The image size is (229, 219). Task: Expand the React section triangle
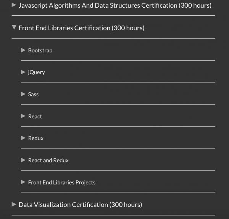pos(23,116)
